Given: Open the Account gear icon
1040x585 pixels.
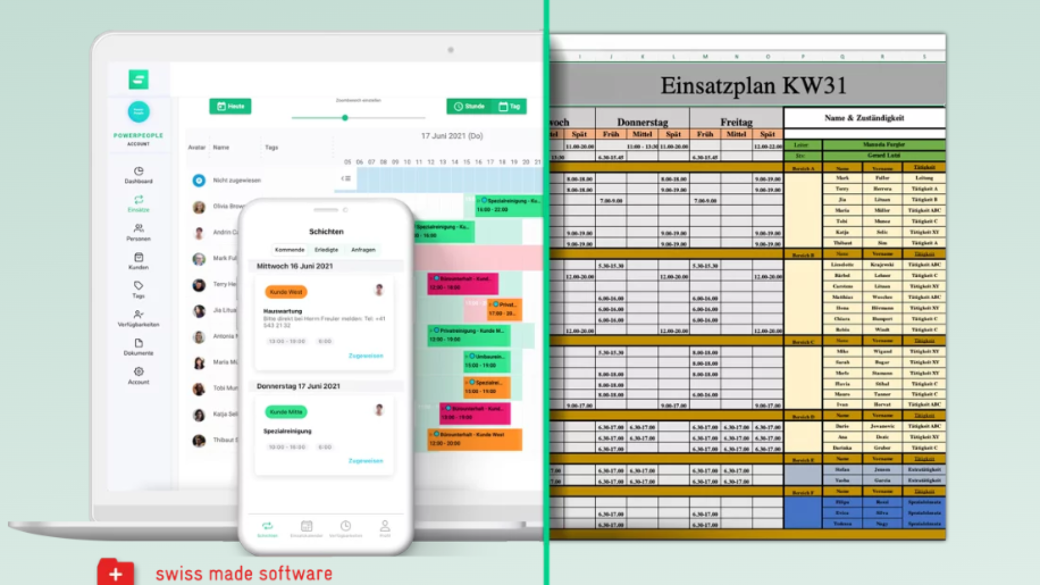Looking at the screenshot, I should click(x=139, y=372).
